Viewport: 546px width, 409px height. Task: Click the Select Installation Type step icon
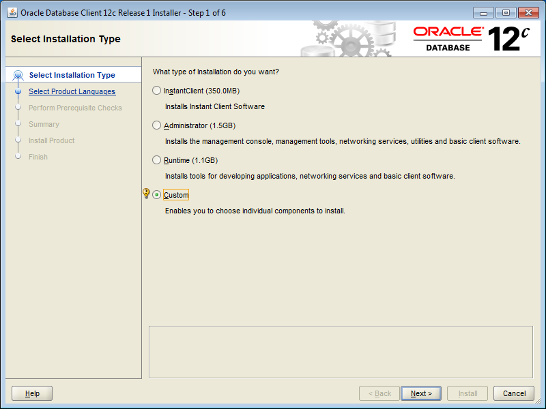[18, 75]
